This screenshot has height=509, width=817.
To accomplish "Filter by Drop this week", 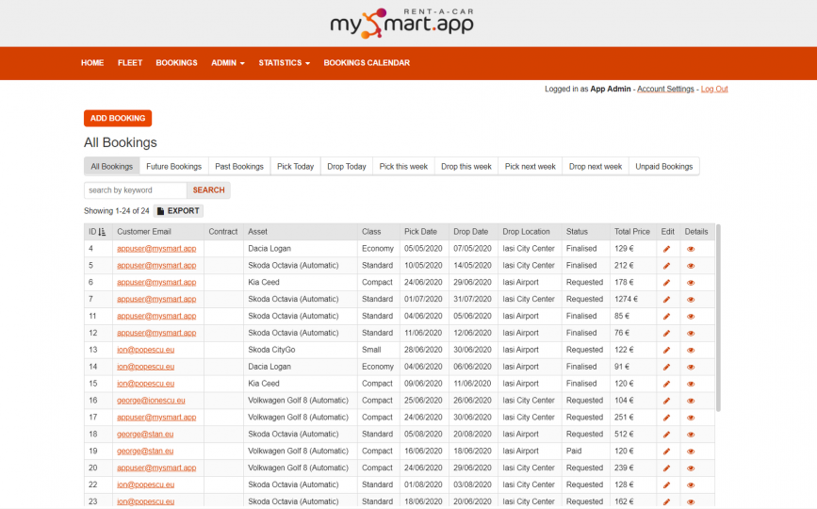I will coord(466,167).
